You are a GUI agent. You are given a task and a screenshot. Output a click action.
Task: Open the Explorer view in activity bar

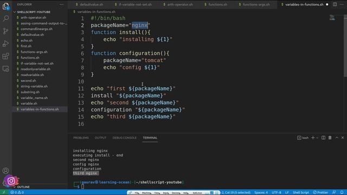(6, 6)
